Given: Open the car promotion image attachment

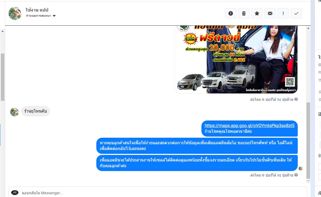Looking at the screenshot, I should (x=236, y=60).
